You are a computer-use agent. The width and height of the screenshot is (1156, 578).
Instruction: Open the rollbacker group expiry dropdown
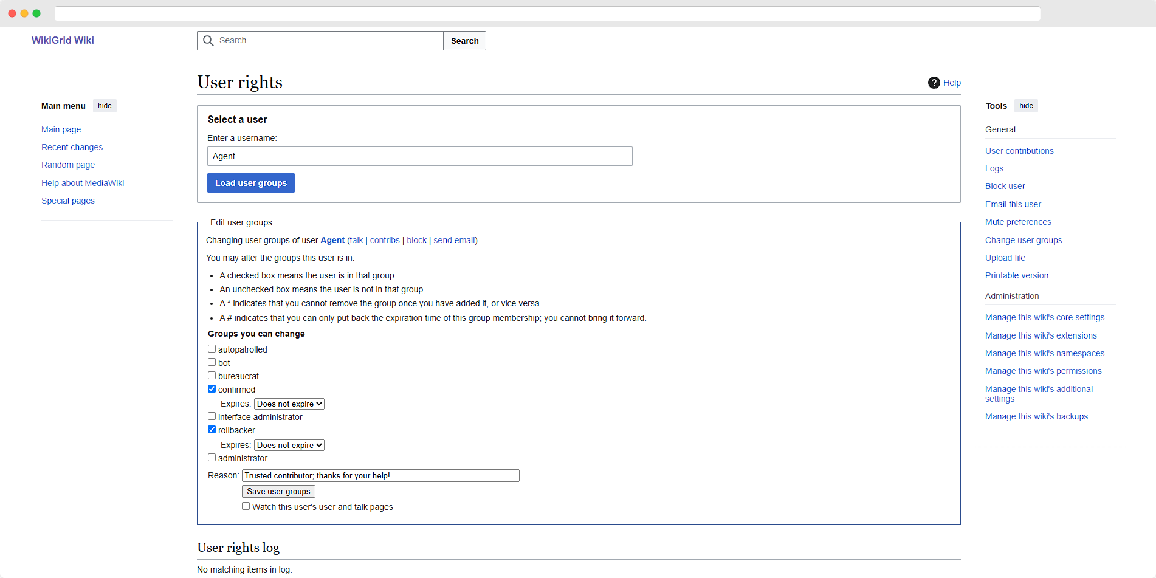289,446
